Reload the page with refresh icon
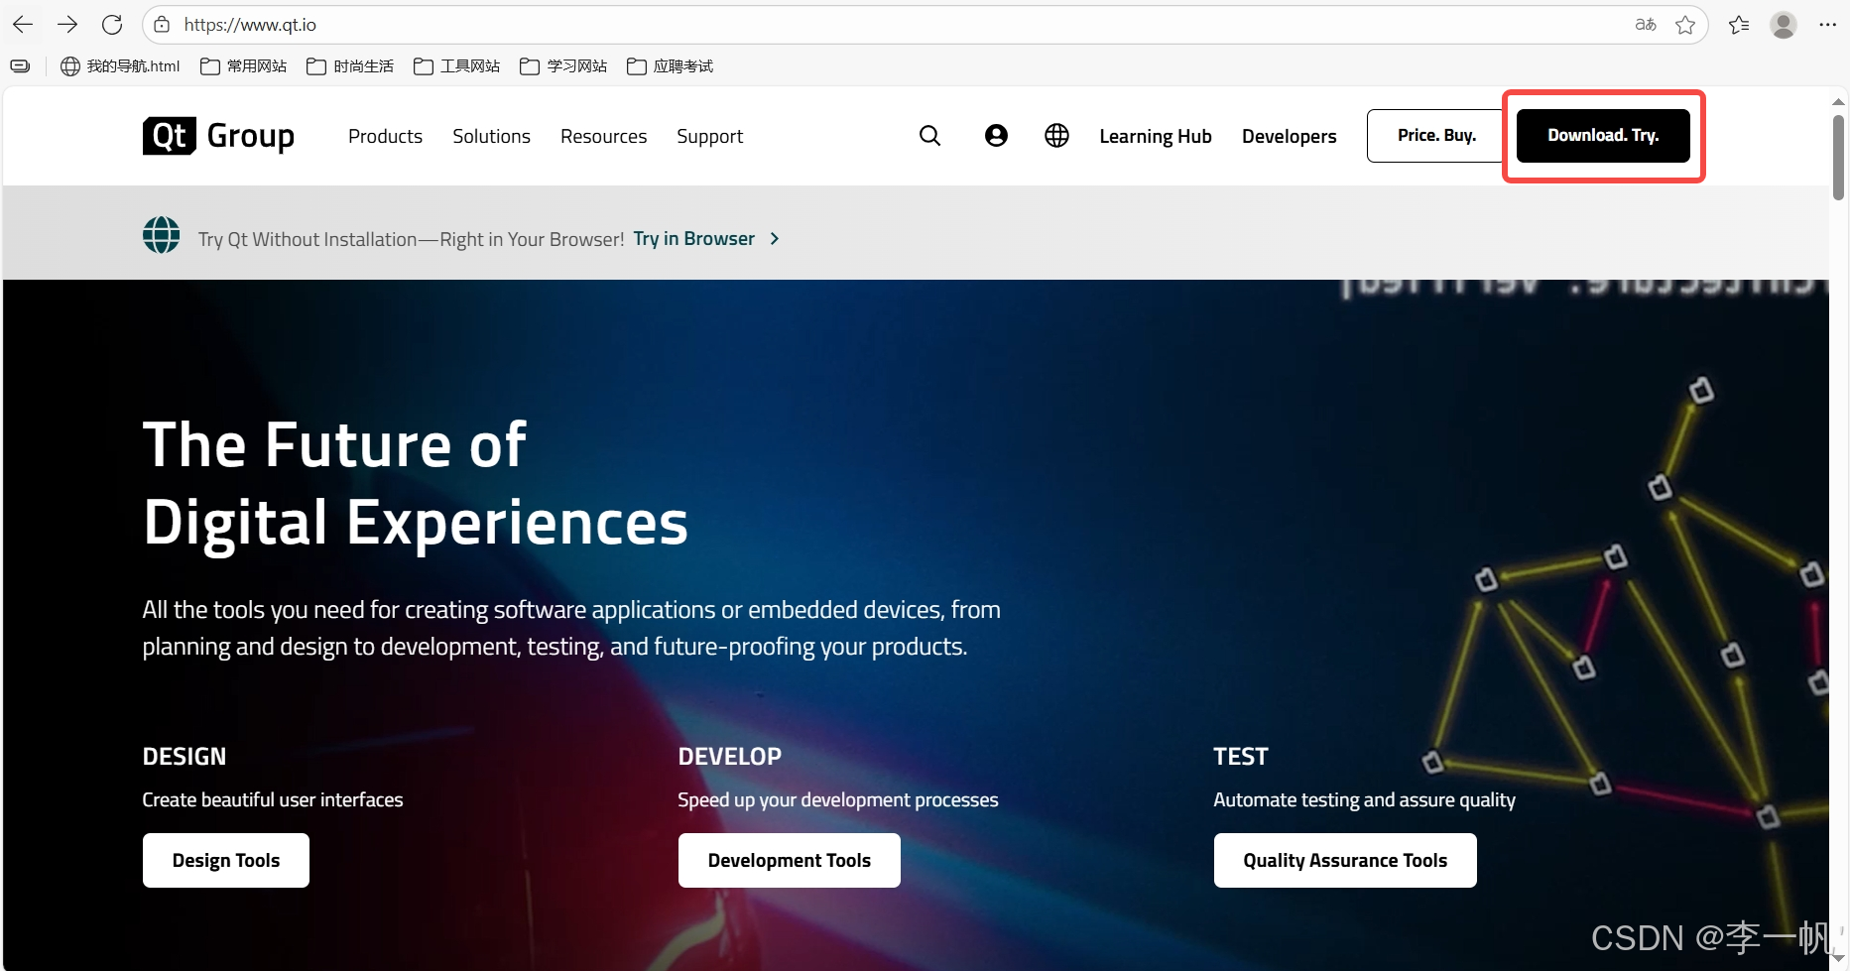This screenshot has width=1850, height=971. 112,25
